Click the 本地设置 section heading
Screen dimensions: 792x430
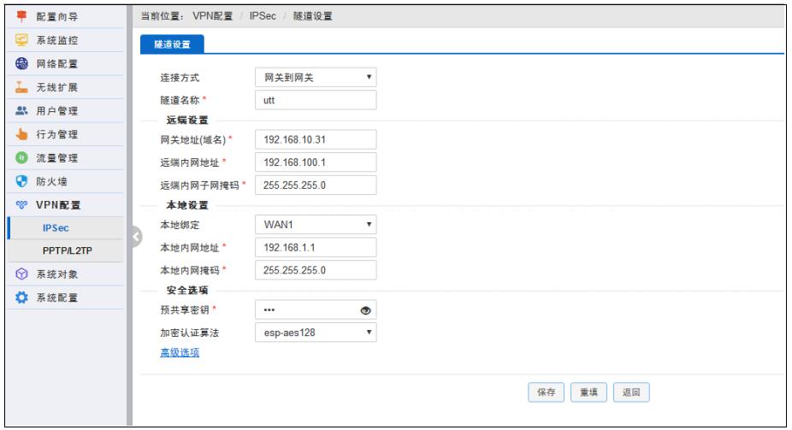point(187,205)
